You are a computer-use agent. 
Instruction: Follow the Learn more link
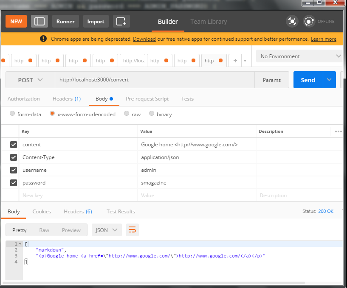click(x=324, y=39)
